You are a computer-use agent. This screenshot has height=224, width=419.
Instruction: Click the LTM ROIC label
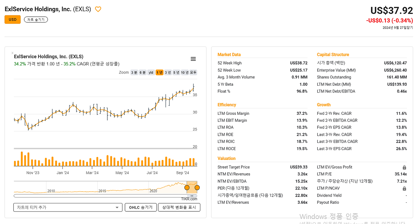pyautogui.click(x=226, y=142)
